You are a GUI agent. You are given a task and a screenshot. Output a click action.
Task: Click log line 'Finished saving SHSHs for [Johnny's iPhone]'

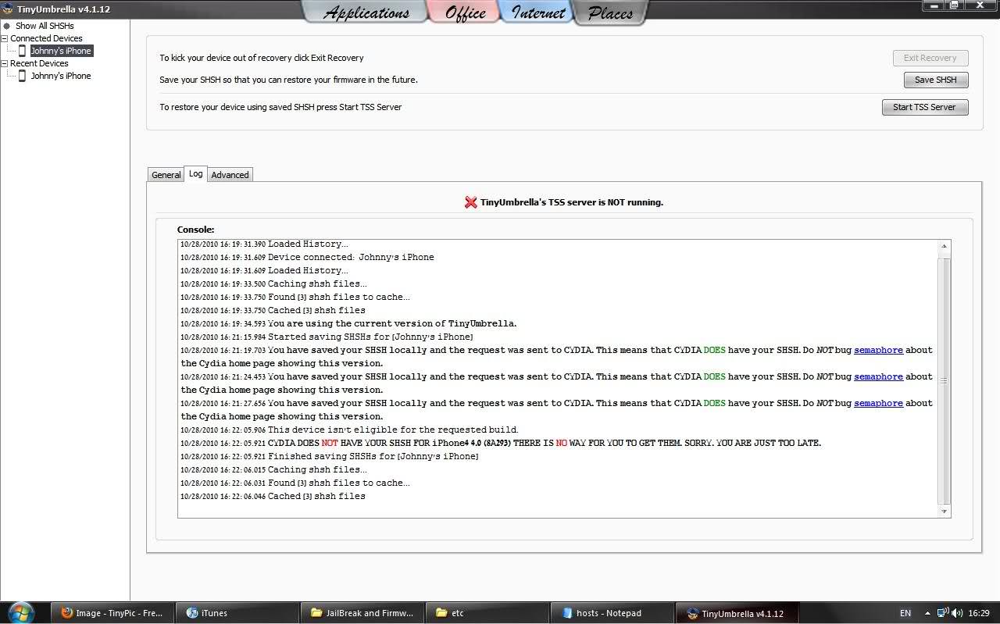tap(373, 456)
